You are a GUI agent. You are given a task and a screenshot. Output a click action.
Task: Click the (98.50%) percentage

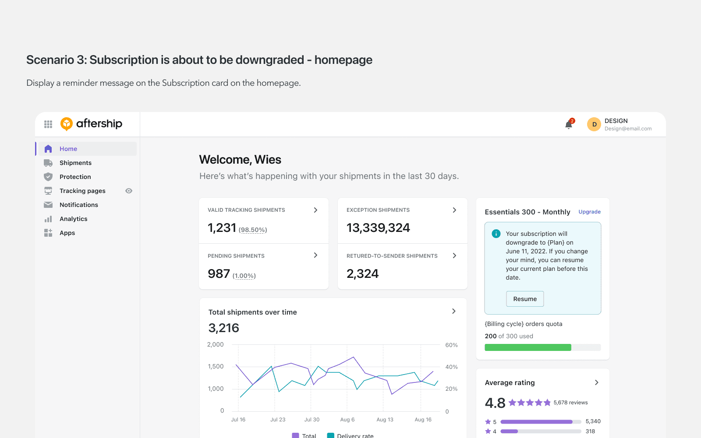pos(253,230)
